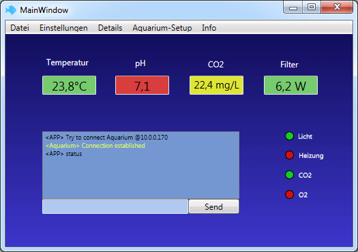Viewport: 358px width, 252px height.
Task: Click the red 7,1 pH value box
Action: click(x=143, y=85)
